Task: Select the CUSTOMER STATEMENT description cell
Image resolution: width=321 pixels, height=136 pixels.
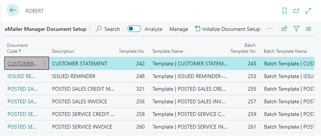Action: (x=80, y=64)
